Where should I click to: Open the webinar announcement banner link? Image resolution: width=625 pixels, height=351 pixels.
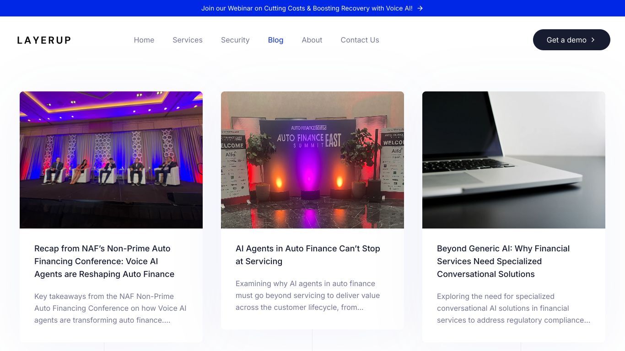coord(312,8)
